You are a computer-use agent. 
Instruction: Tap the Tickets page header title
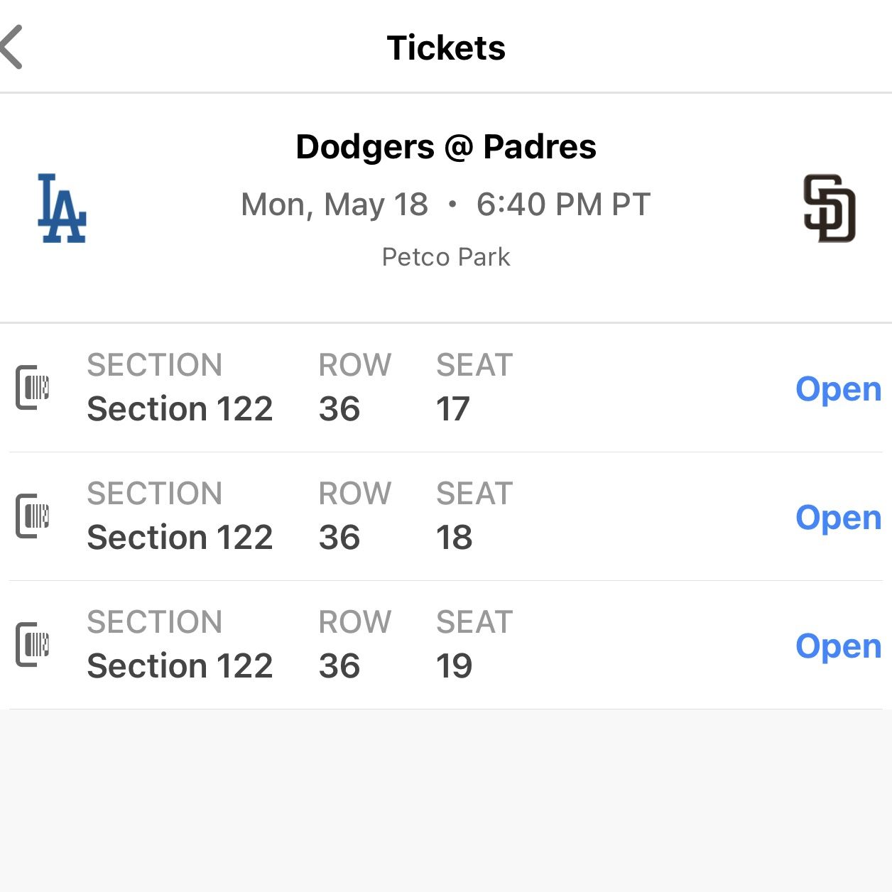click(x=446, y=48)
